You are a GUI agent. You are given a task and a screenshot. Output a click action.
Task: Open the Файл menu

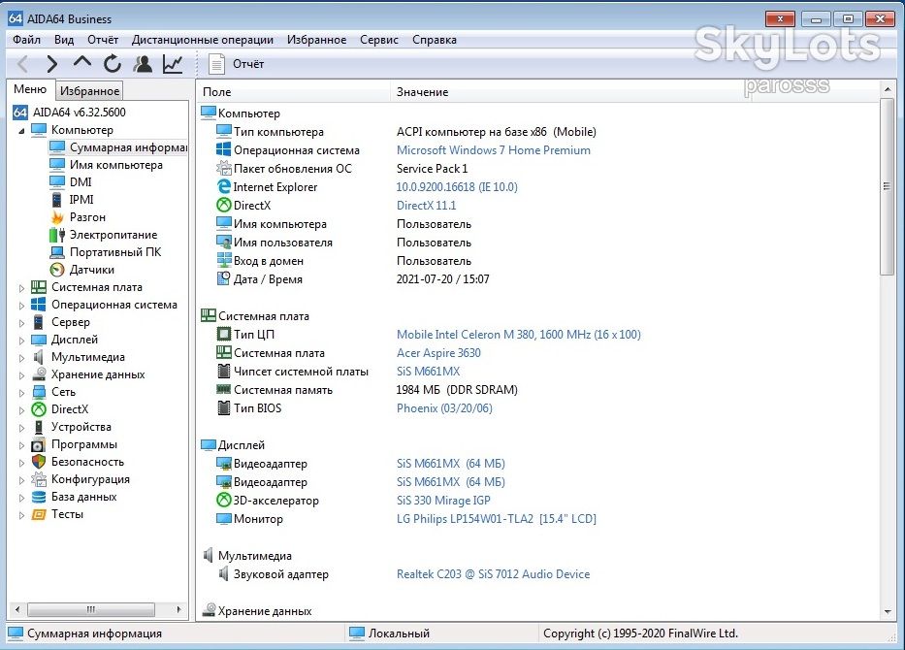click(26, 40)
